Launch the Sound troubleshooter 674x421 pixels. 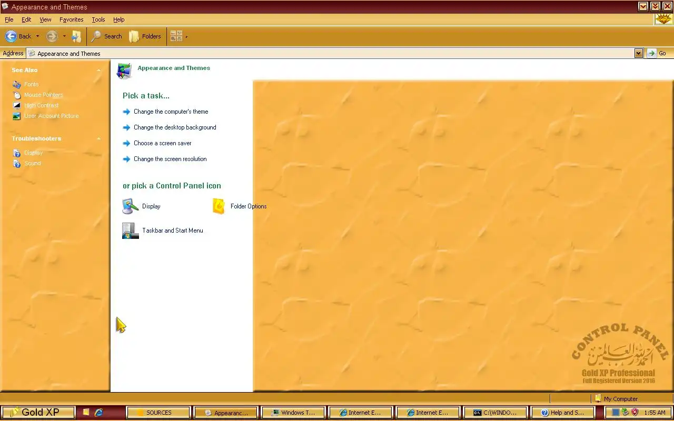coord(33,163)
